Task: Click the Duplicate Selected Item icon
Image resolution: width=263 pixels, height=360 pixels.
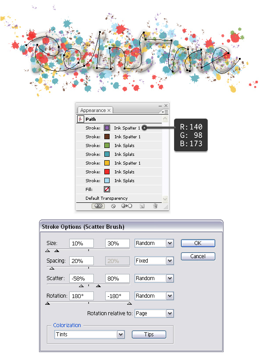Action: 142,206
